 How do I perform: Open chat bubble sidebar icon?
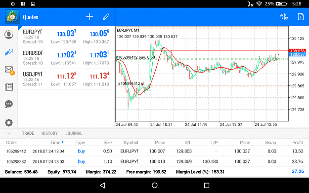(9, 104)
